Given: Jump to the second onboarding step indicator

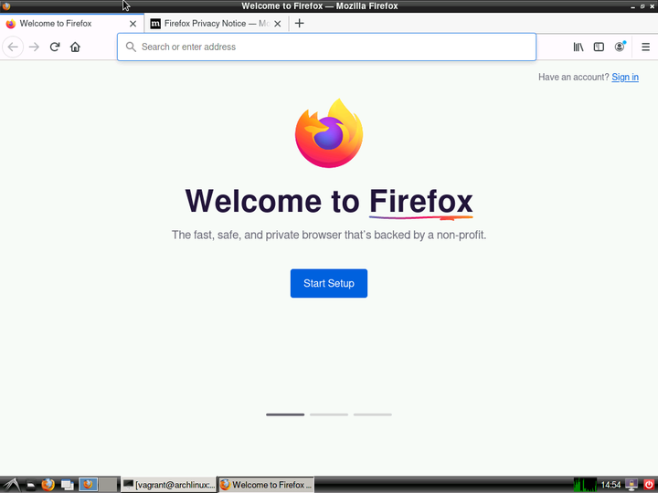Looking at the screenshot, I should (329, 414).
